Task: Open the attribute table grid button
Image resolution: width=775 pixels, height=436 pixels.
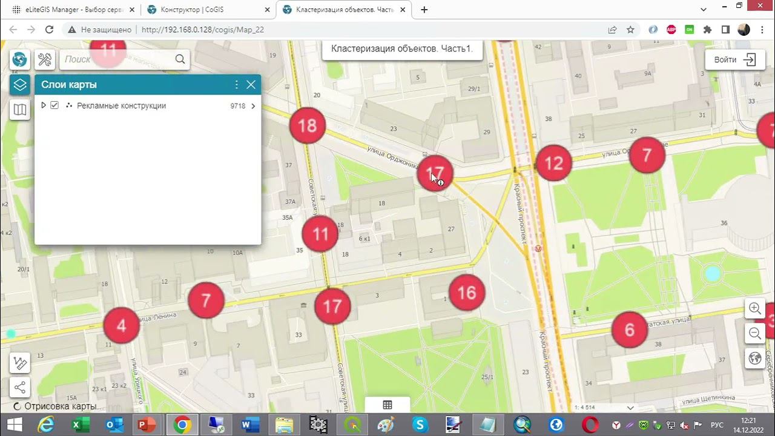Action: pyautogui.click(x=387, y=405)
